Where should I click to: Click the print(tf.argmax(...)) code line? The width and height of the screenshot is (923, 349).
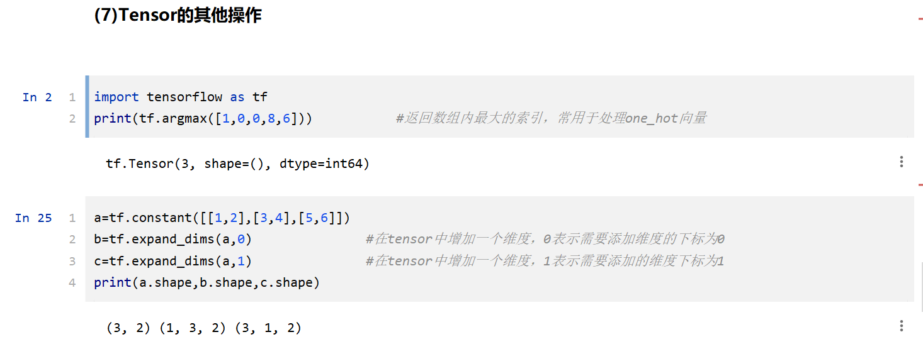pyautogui.click(x=203, y=118)
